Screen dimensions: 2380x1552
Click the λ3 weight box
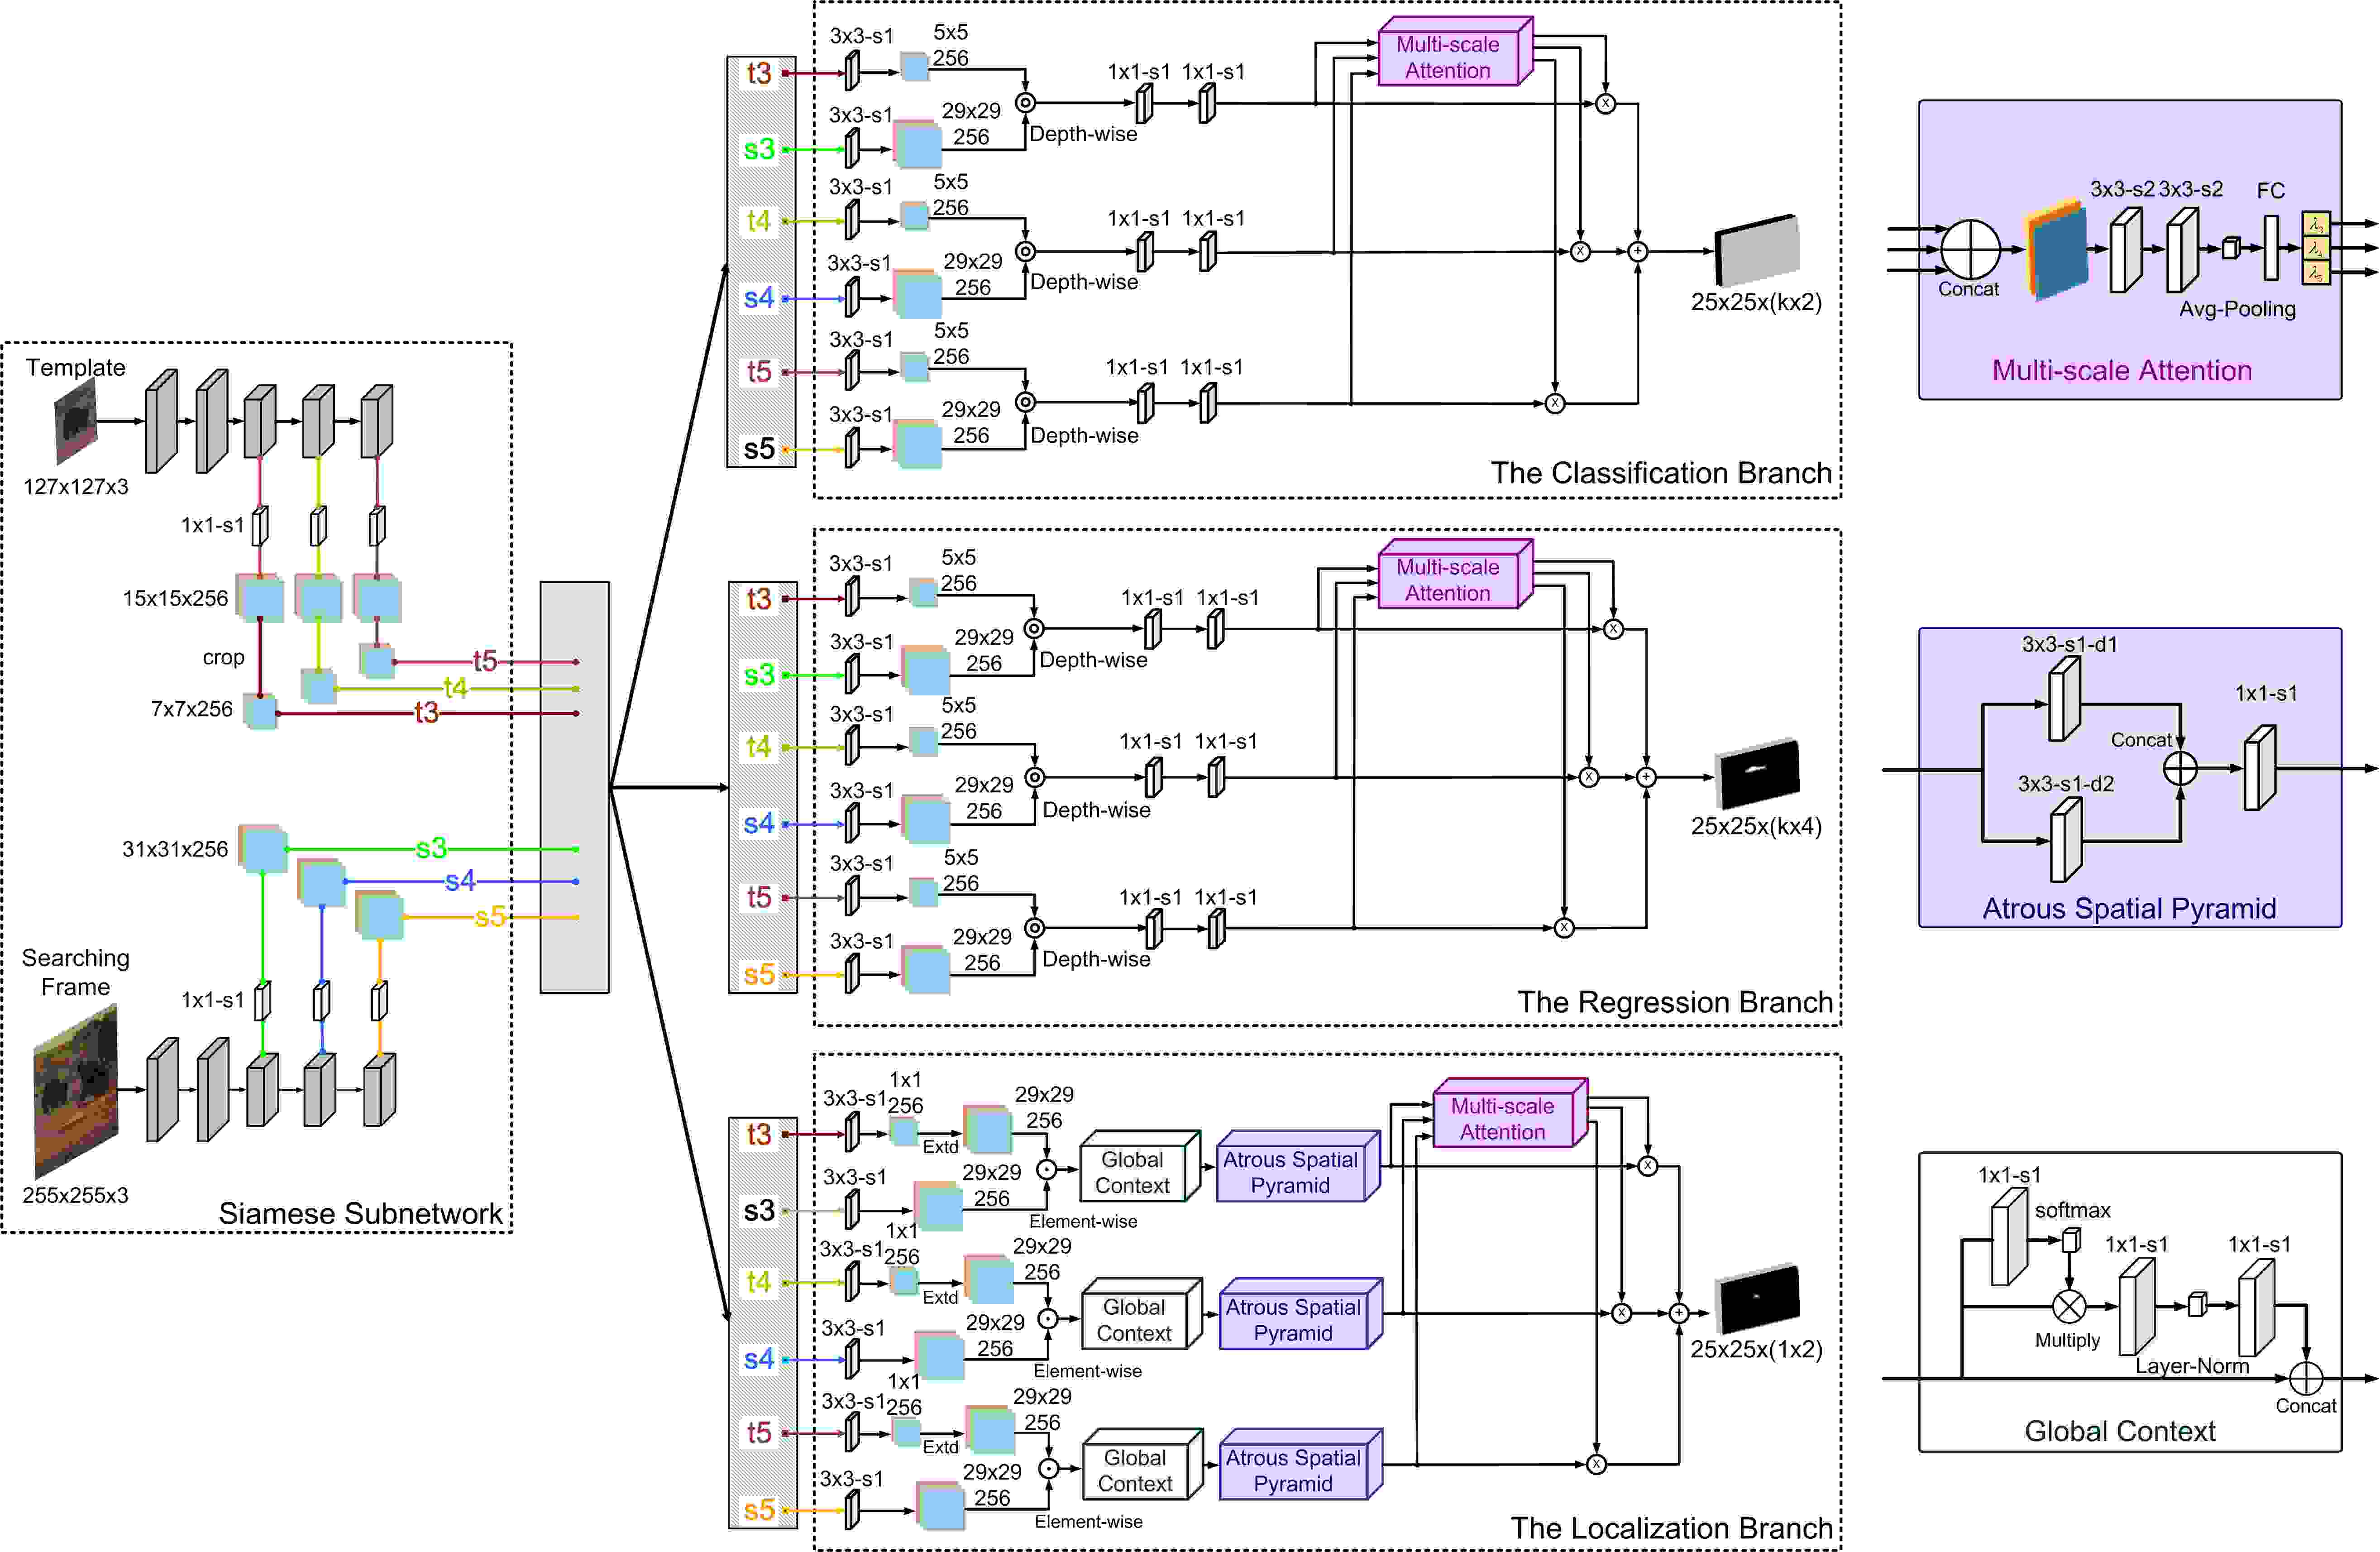point(2317,223)
